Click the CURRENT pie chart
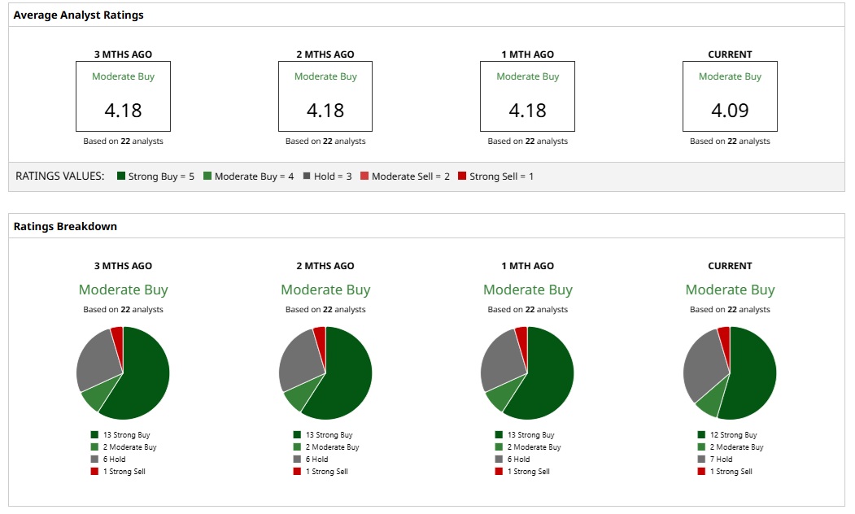Image resolution: width=855 pixels, height=514 pixels. pyautogui.click(x=730, y=372)
